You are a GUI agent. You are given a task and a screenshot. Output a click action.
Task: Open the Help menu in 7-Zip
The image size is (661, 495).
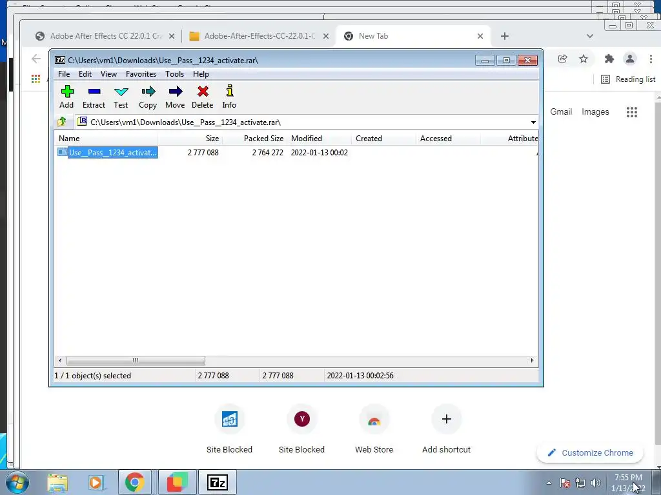(201, 74)
